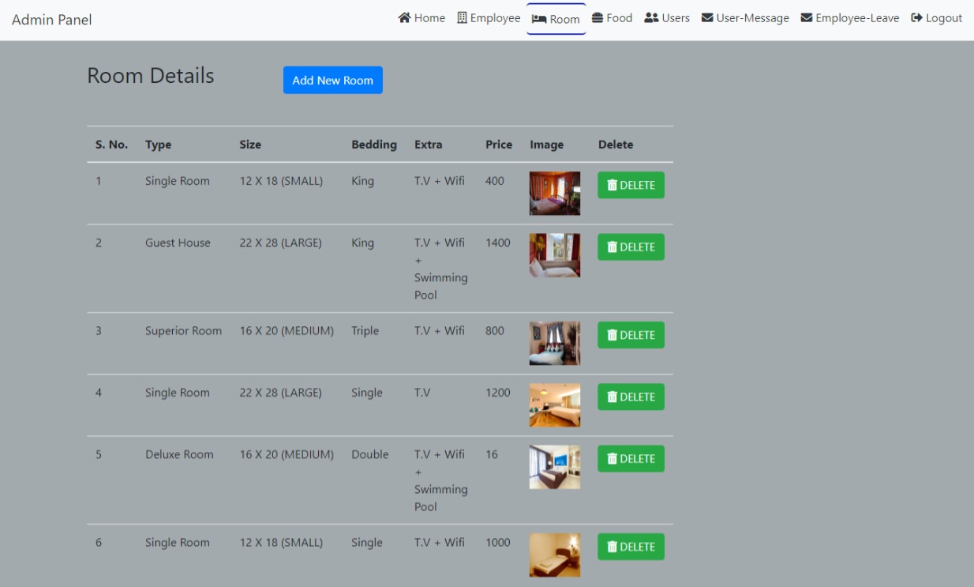
Task: Select the Guest House type cell
Action: click(178, 243)
